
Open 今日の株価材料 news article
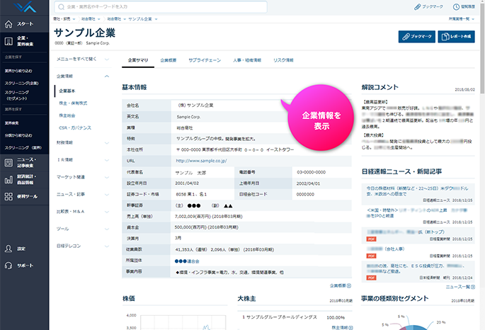click(x=417, y=191)
